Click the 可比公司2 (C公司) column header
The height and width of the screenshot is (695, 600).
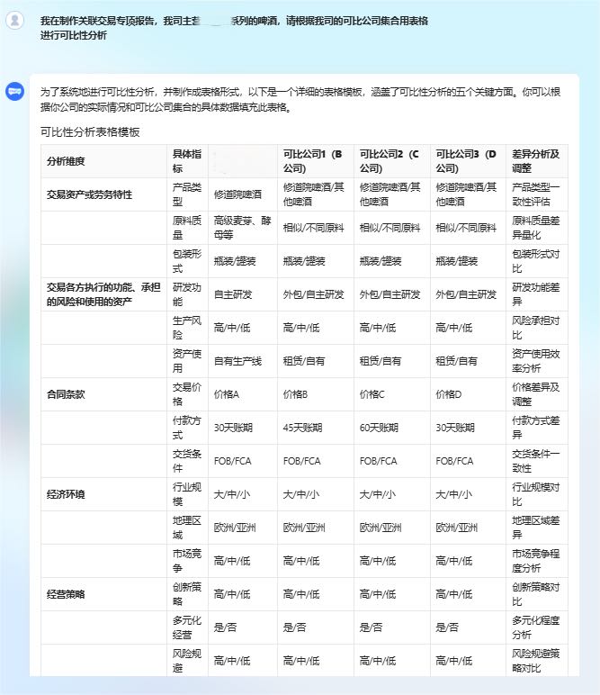click(390, 160)
